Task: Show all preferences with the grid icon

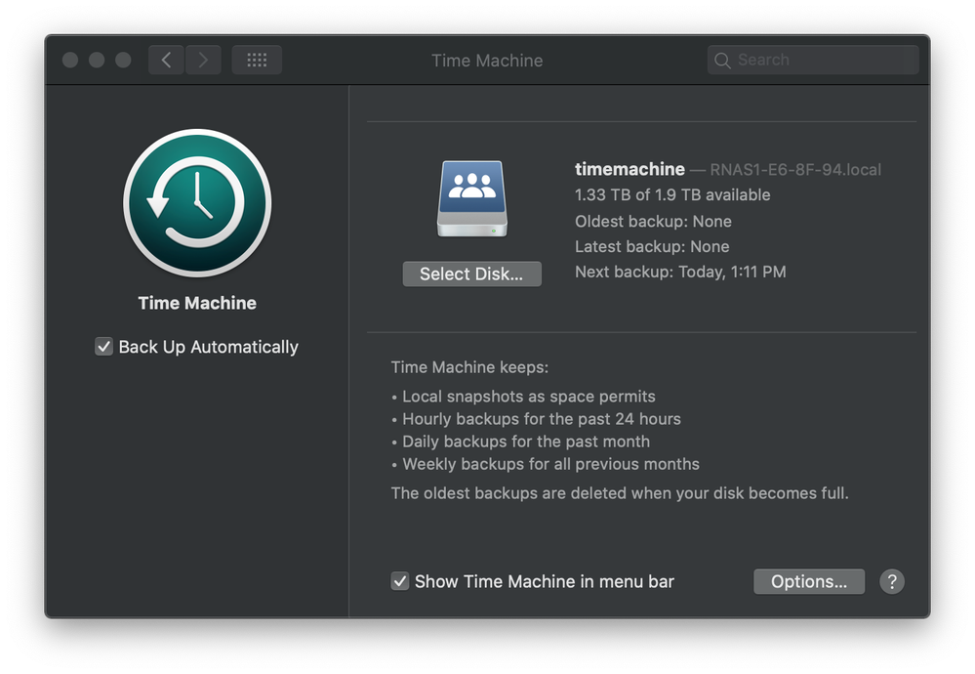Action: click(257, 60)
